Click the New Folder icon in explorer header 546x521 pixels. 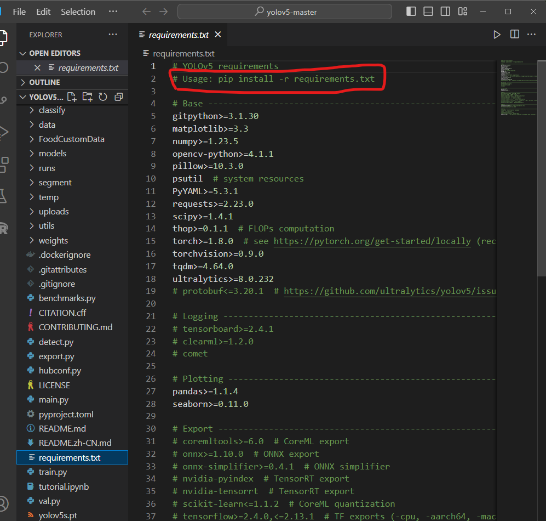click(x=87, y=97)
